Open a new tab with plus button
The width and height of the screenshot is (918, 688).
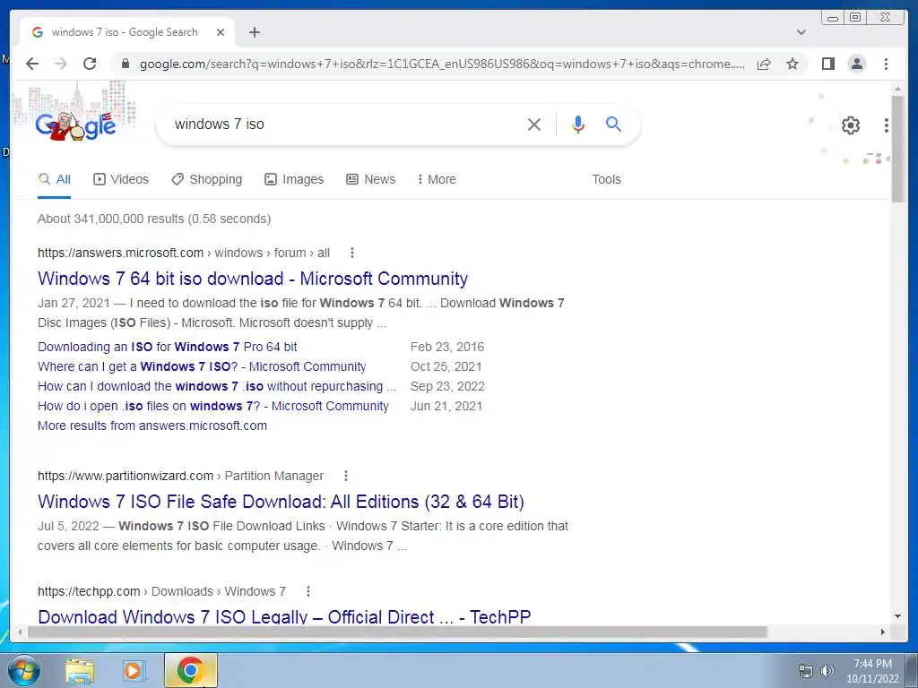(x=254, y=32)
